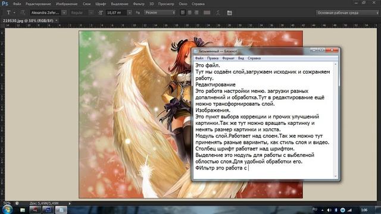
Task: Expand the Alexandra Zefer font family dropdown
Action: click(x=64, y=12)
